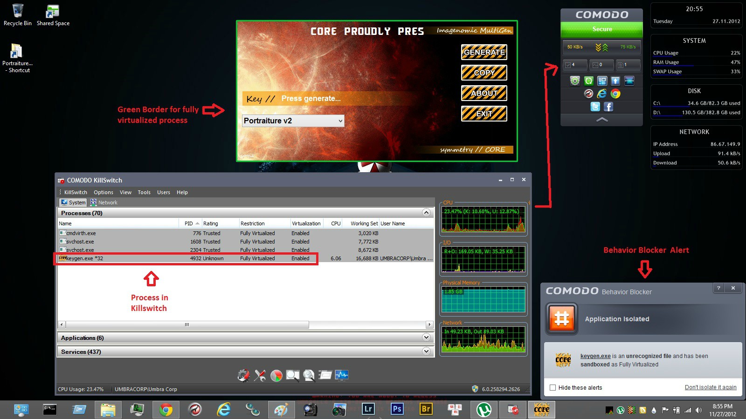Sort processes by Rating column header
Viewport: 746px width, 419px height.
coord(220,223)
